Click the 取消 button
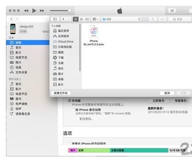The height and width of the screenshot is (162, 192). point(167,93)
